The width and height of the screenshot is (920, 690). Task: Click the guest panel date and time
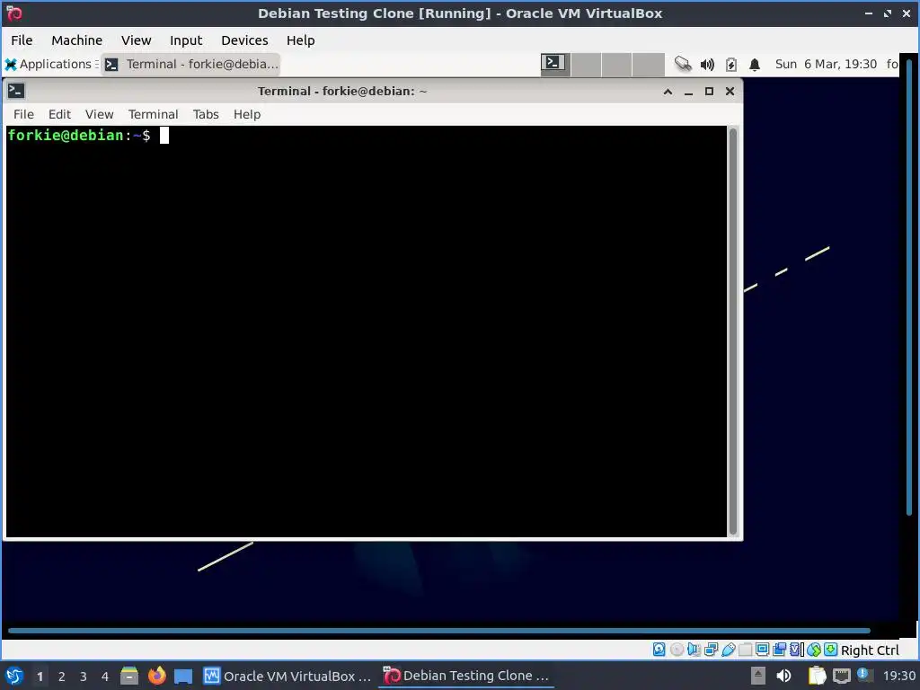click(826, 64)
